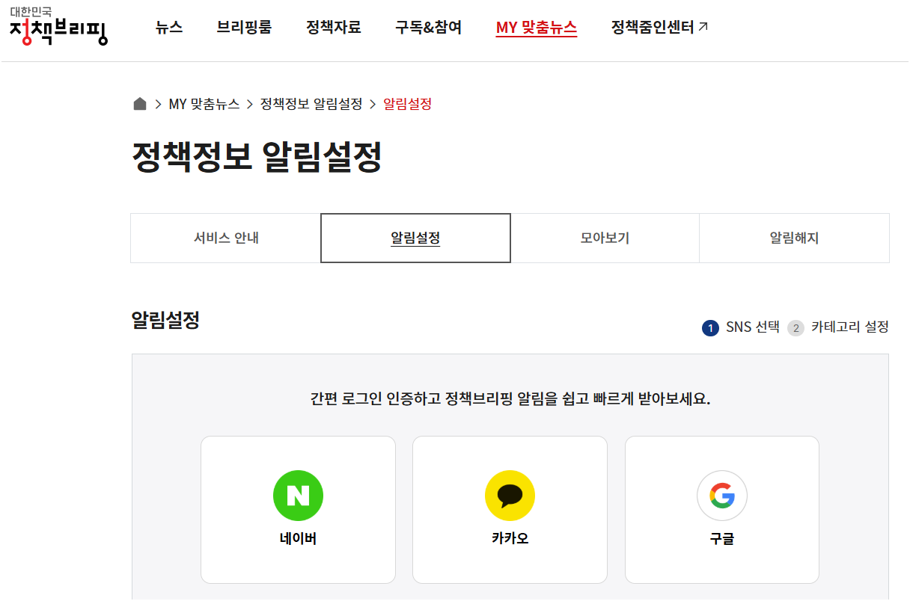910x601 pixels.
Task: Switch to the 모아보기 tab
Action: (605, 238)
